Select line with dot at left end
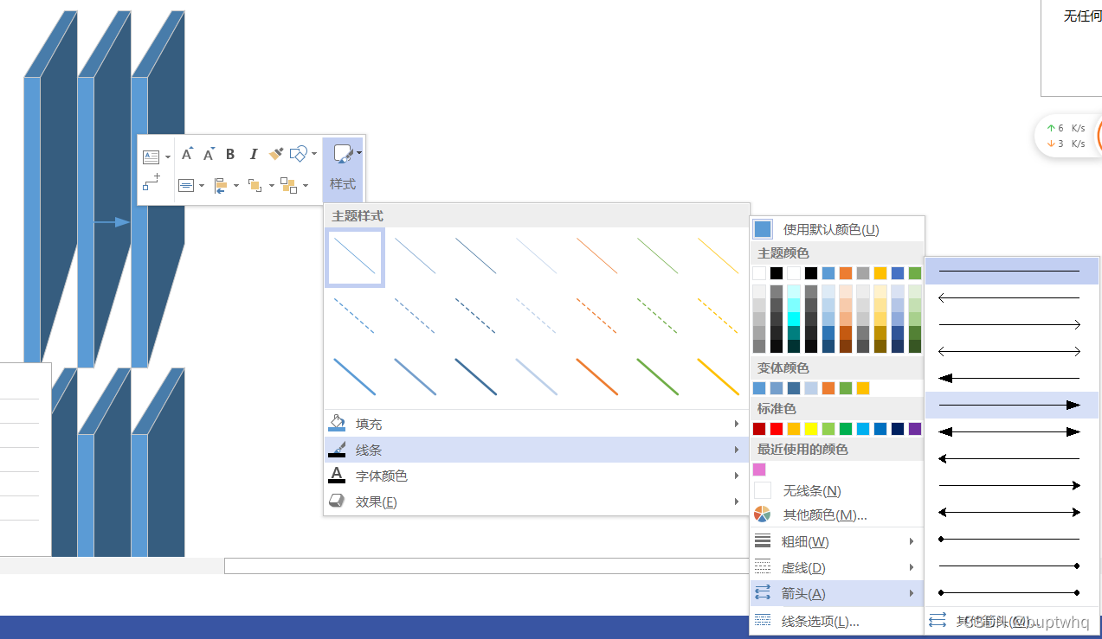 pos(1011,539)
